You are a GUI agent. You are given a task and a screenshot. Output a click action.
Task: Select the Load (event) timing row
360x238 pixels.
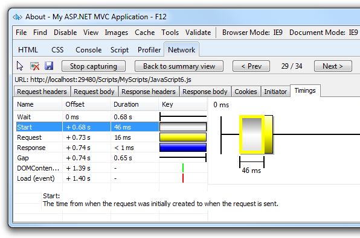[x=111, y=178]
